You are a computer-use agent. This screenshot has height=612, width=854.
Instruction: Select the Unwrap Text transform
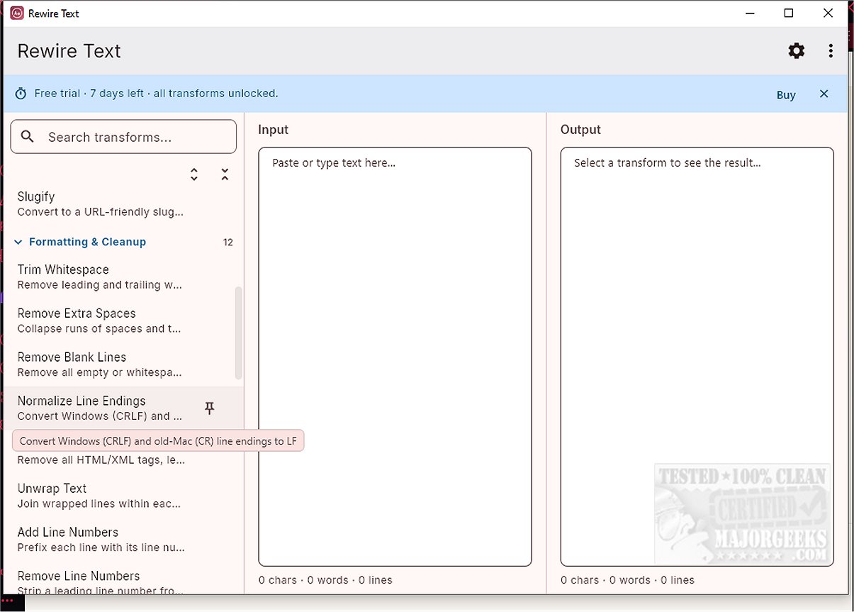click(x=123, y=496)
